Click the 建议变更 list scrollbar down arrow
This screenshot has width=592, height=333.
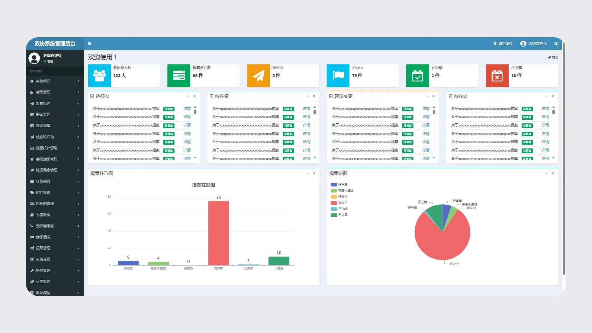pyautogui.click(x=434, y=158)
